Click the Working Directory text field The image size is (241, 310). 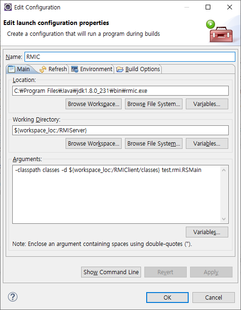120,131
